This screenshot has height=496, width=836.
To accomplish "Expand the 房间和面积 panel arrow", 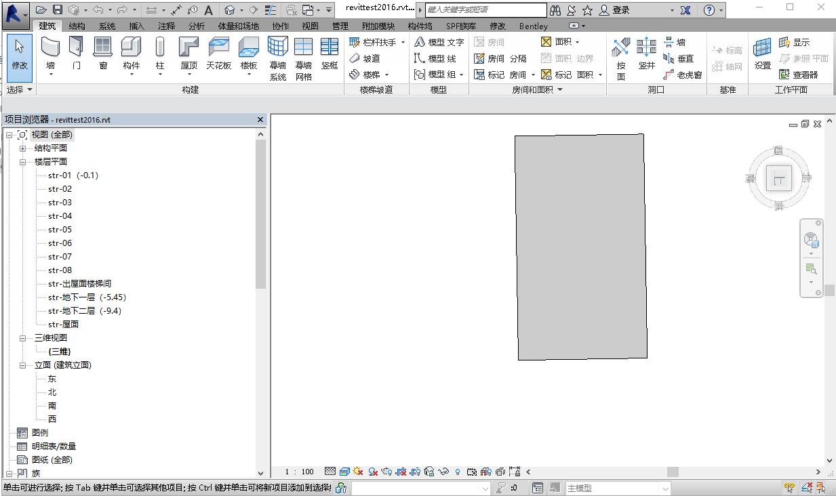I will pos(560,89).
